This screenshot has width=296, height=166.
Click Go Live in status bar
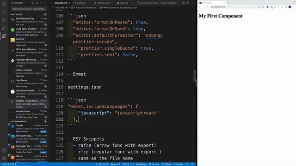coord(154,164)
